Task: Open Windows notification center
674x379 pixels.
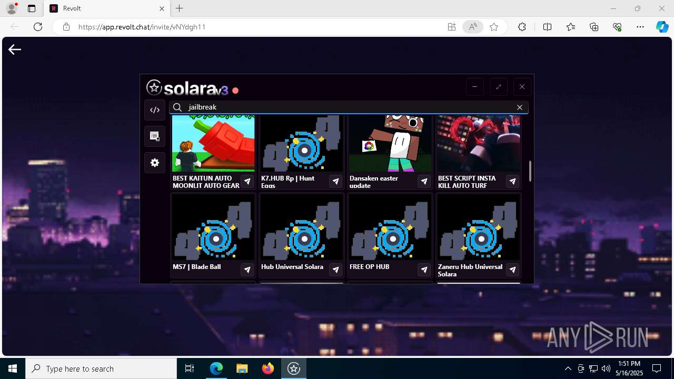Action: (657, 368)
